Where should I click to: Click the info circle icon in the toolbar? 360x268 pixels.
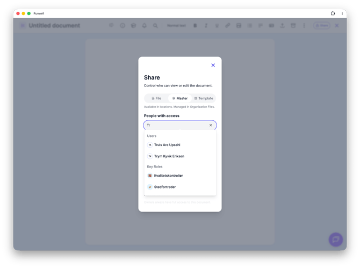click(123, 25)
